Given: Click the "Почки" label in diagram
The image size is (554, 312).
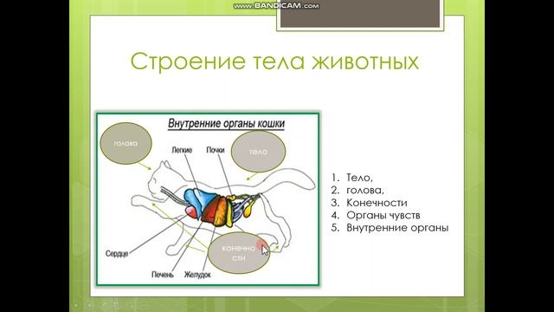Looking at the screenshot, I should click(x=216, y=150).
